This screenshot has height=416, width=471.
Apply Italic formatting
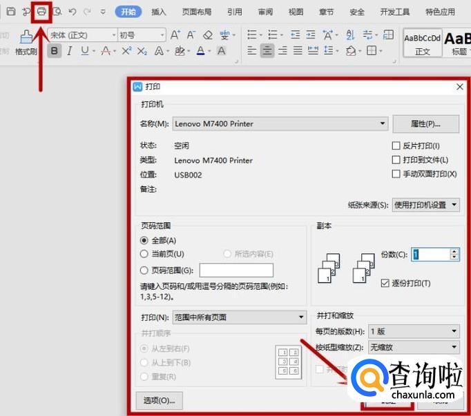coord(69,50)
